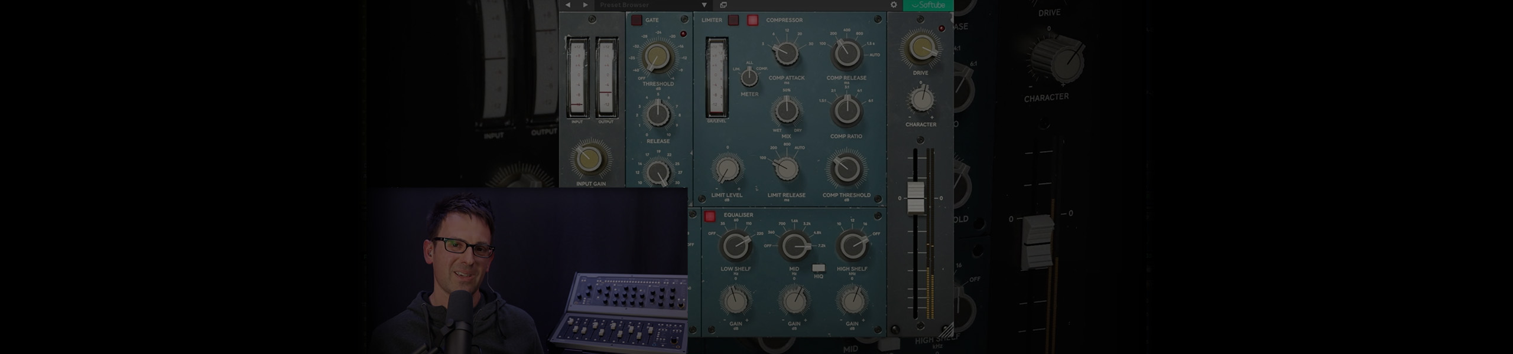Click the output volume fader handle
The height and width of the screenshot is (354, 1513).
click(x=915, y=198)
